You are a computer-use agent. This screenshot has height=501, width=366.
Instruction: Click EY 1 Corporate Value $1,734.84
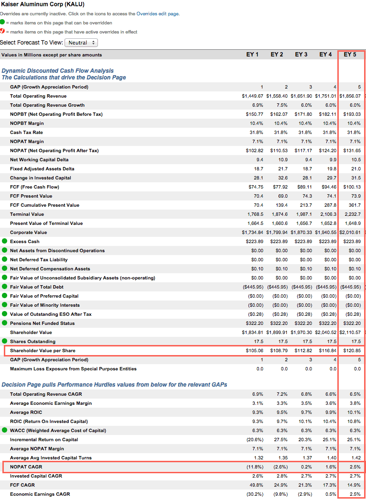(x=253, y=232)
